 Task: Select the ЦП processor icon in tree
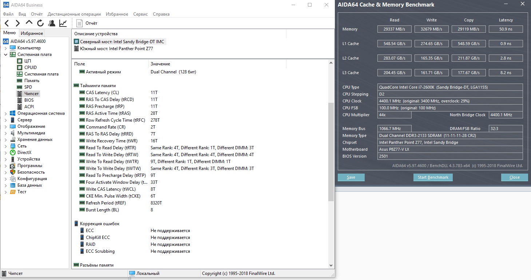[x=20, y=61]
